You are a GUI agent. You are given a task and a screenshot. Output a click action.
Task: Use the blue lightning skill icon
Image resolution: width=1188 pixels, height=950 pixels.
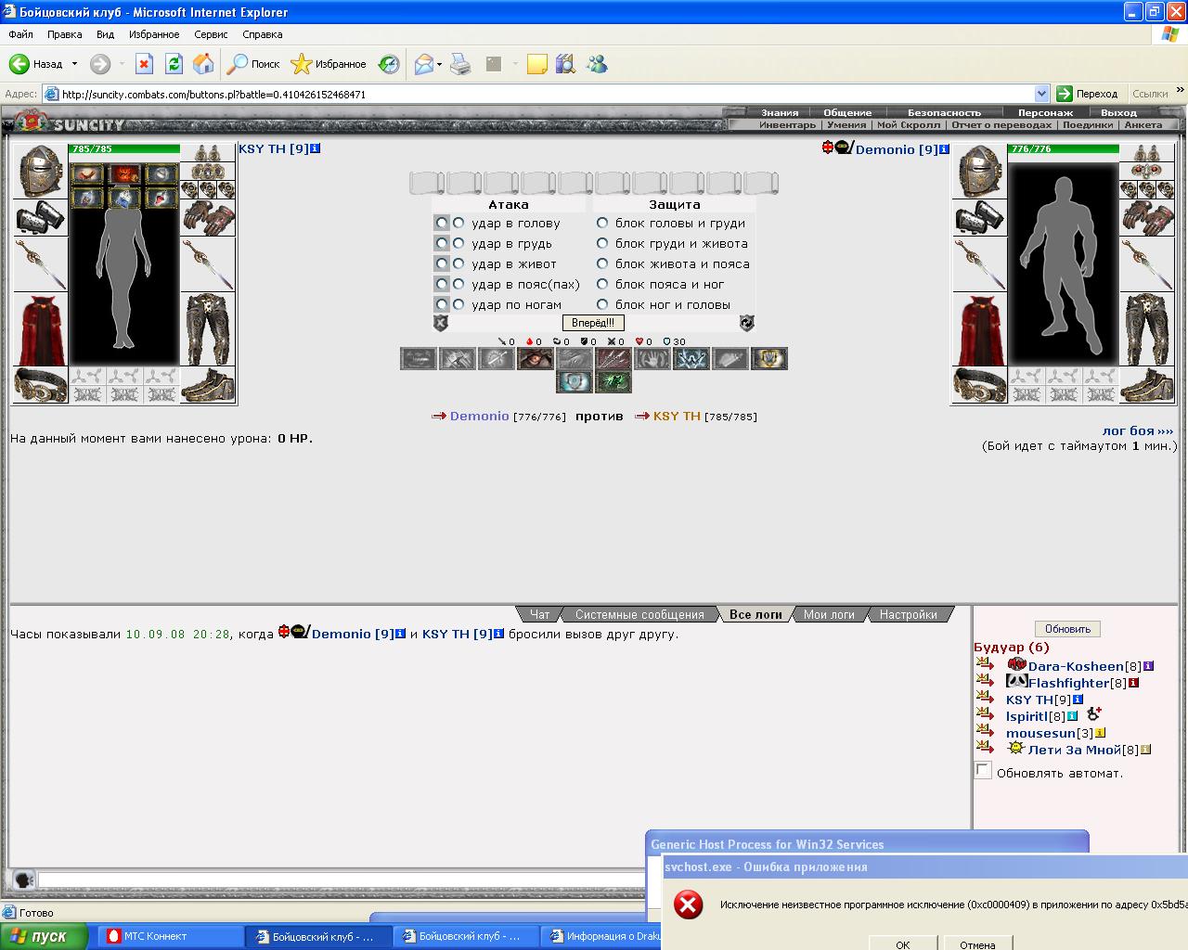point(691,358)
